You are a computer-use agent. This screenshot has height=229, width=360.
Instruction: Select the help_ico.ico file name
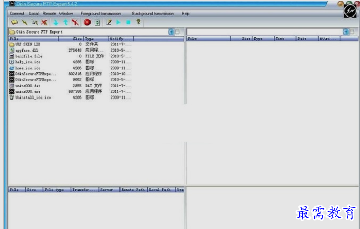pyautogui.click(x=28, y=62)
